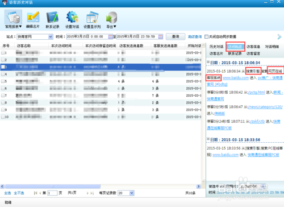Go to the last page
284x207 pixels.
(92, 193)
